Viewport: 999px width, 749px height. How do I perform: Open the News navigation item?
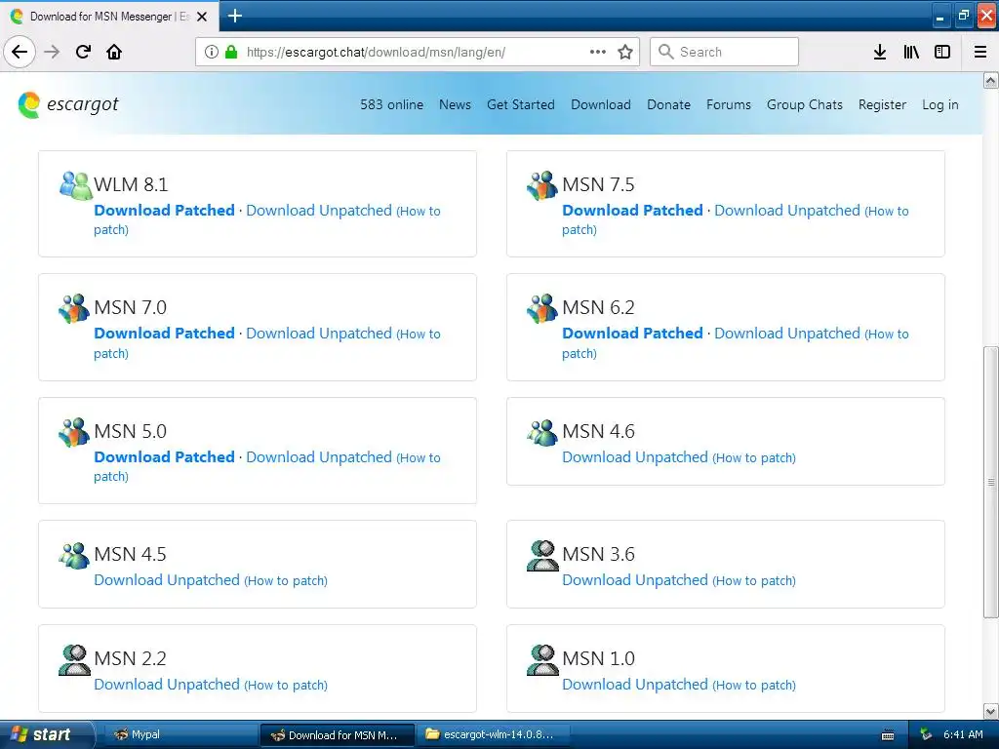point(455,104)
